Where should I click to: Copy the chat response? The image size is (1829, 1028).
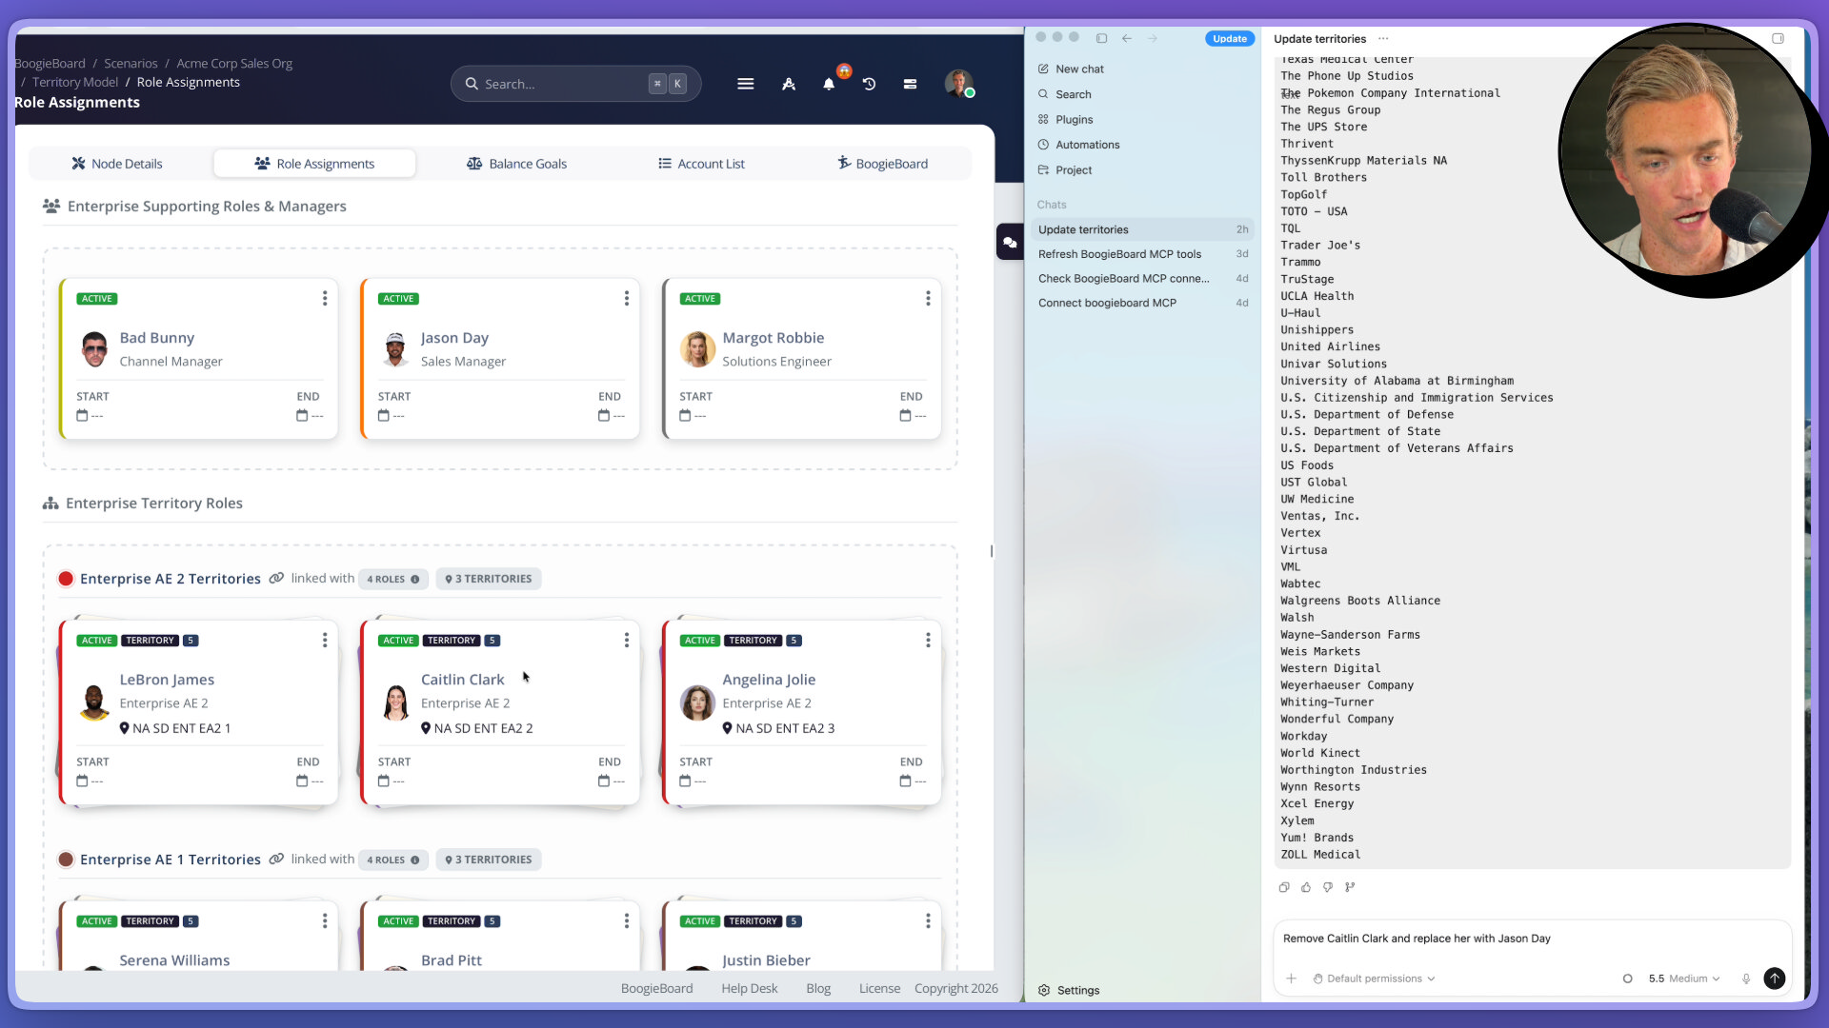(1284, 887)
